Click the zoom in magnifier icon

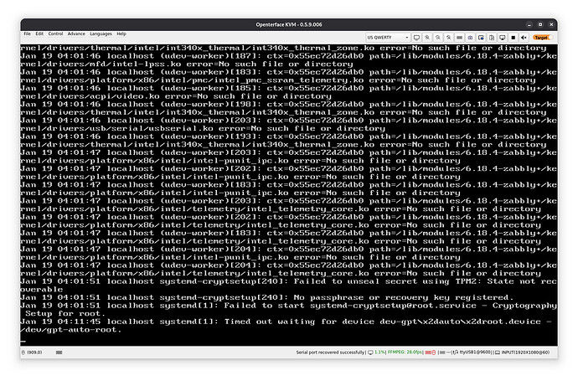click(427, 37)
